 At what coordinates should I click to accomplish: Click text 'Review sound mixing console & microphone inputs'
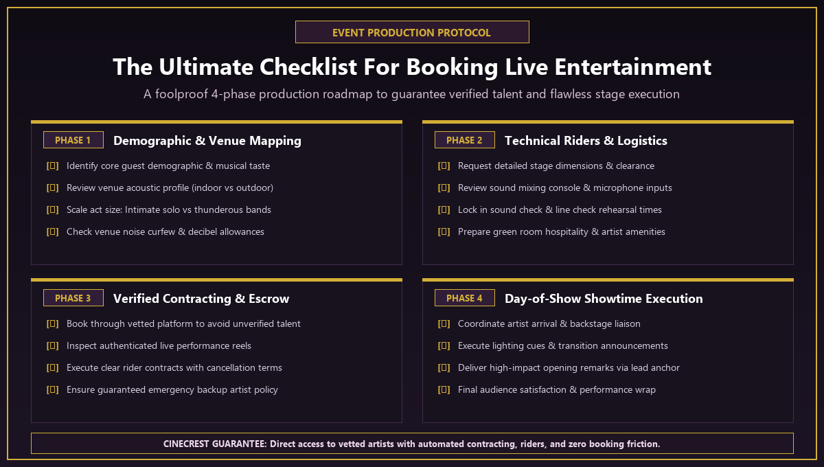click(x=565, y=188)
